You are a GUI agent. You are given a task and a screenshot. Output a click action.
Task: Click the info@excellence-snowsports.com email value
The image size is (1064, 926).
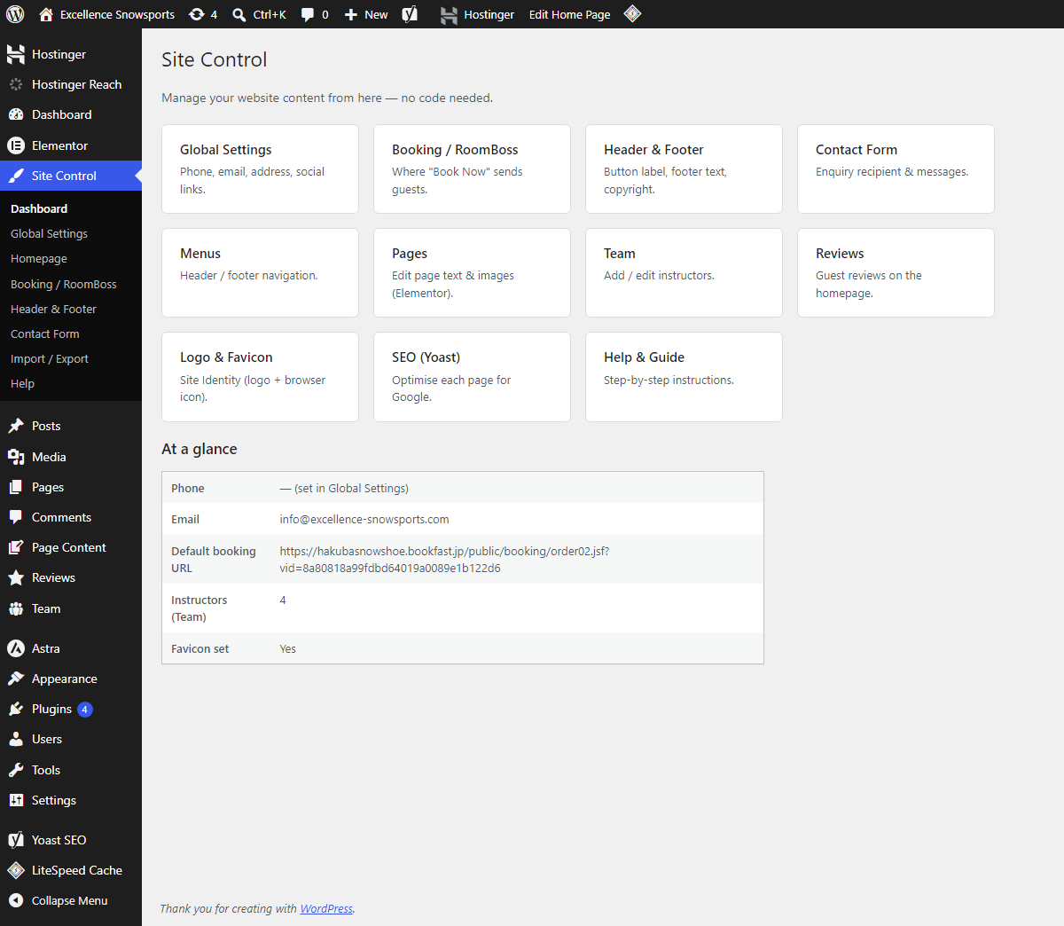click(x=364, y=519)
